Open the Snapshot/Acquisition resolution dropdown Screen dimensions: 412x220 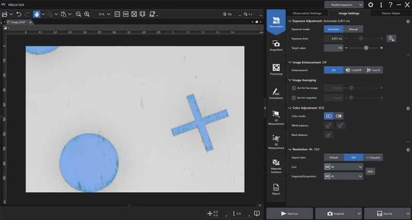(344, 176)
